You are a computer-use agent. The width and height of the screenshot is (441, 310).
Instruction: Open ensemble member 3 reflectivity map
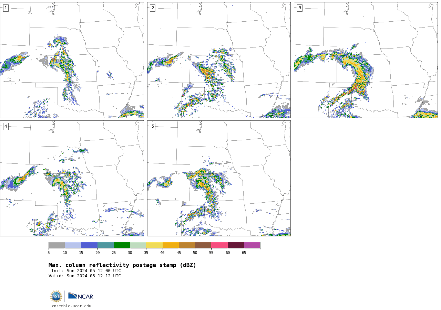[x=366, y=60]
